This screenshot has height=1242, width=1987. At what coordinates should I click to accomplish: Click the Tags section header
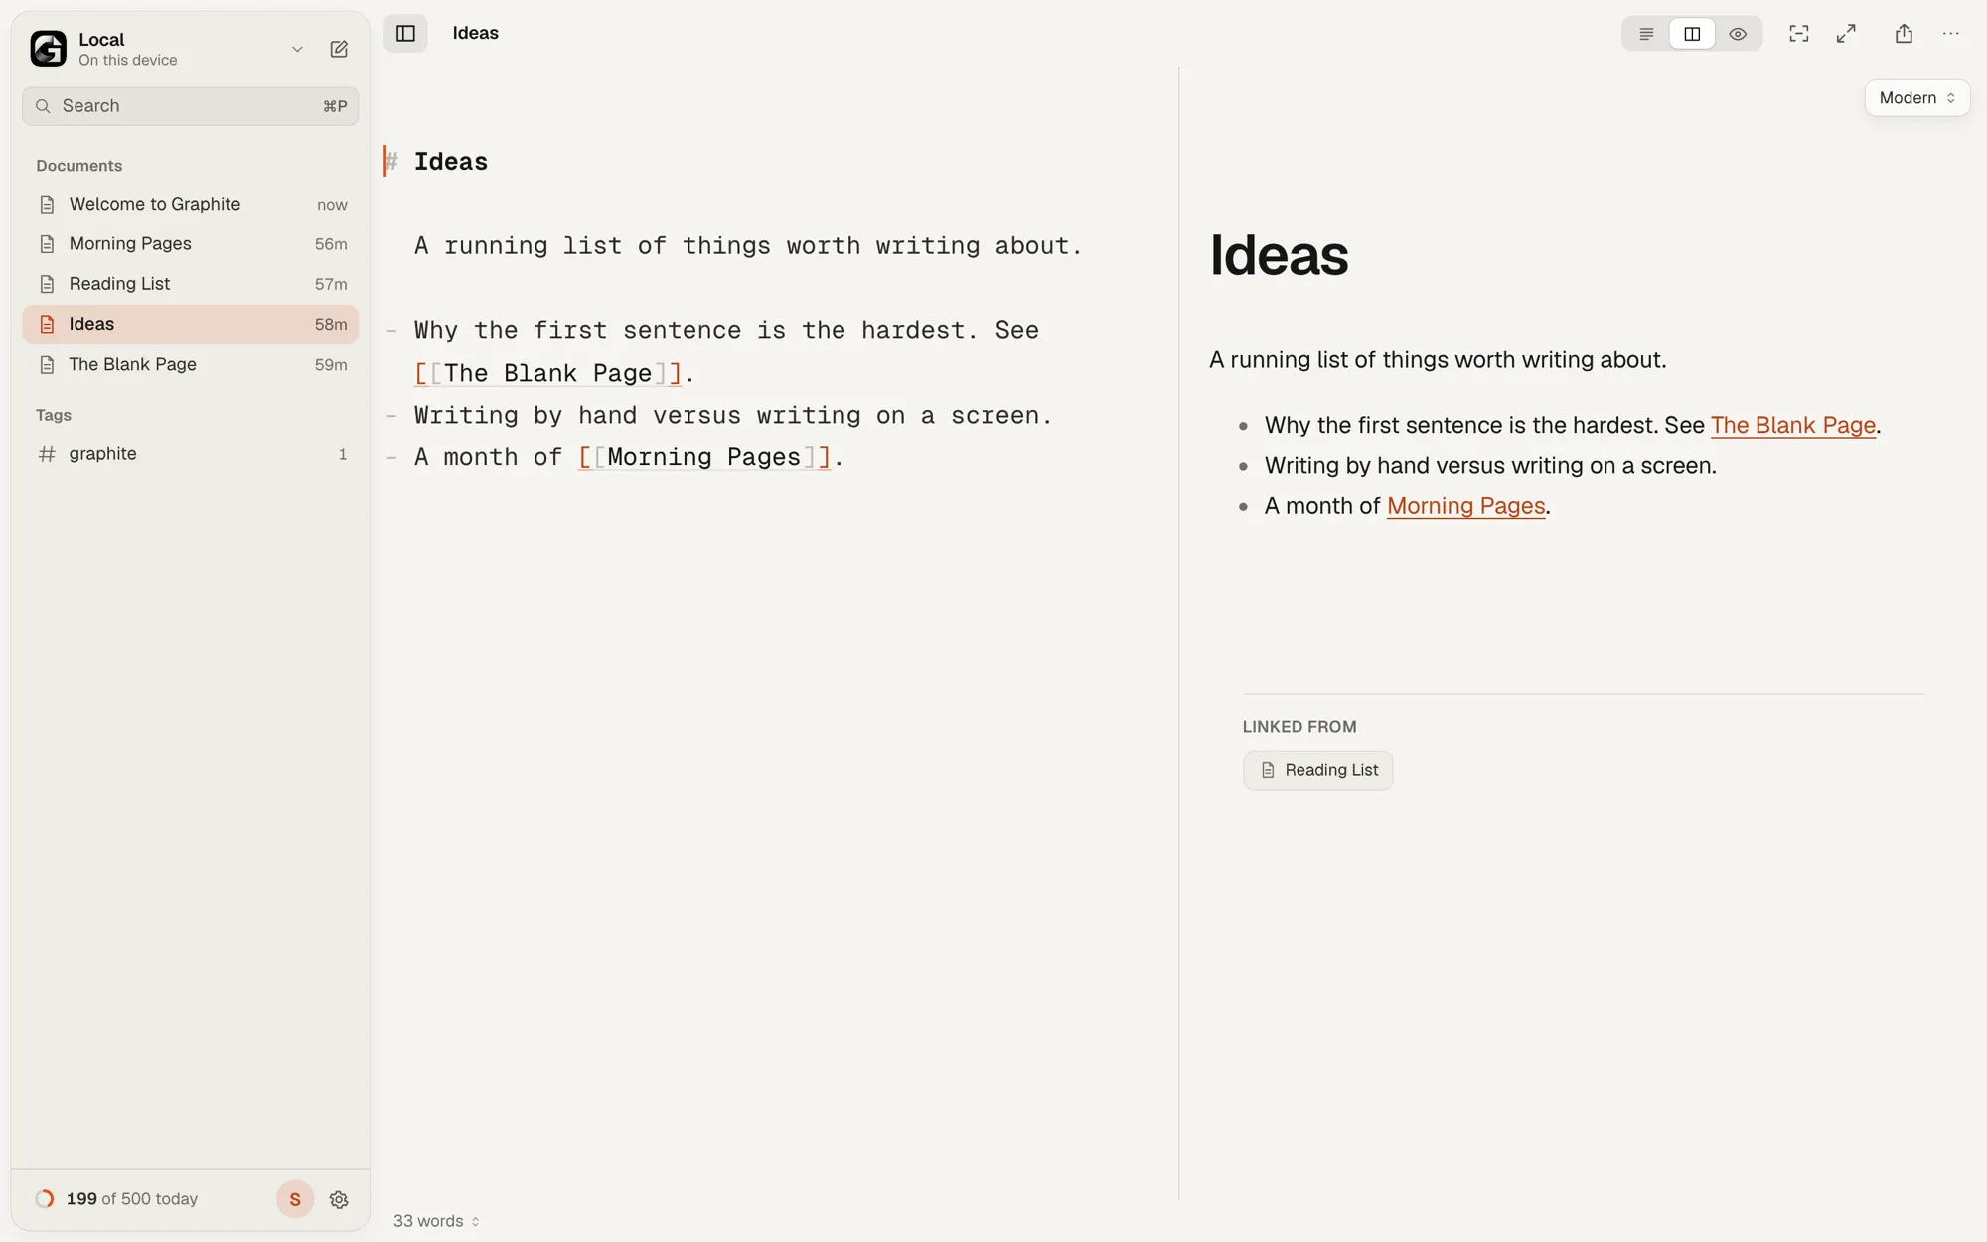point(54,415)
